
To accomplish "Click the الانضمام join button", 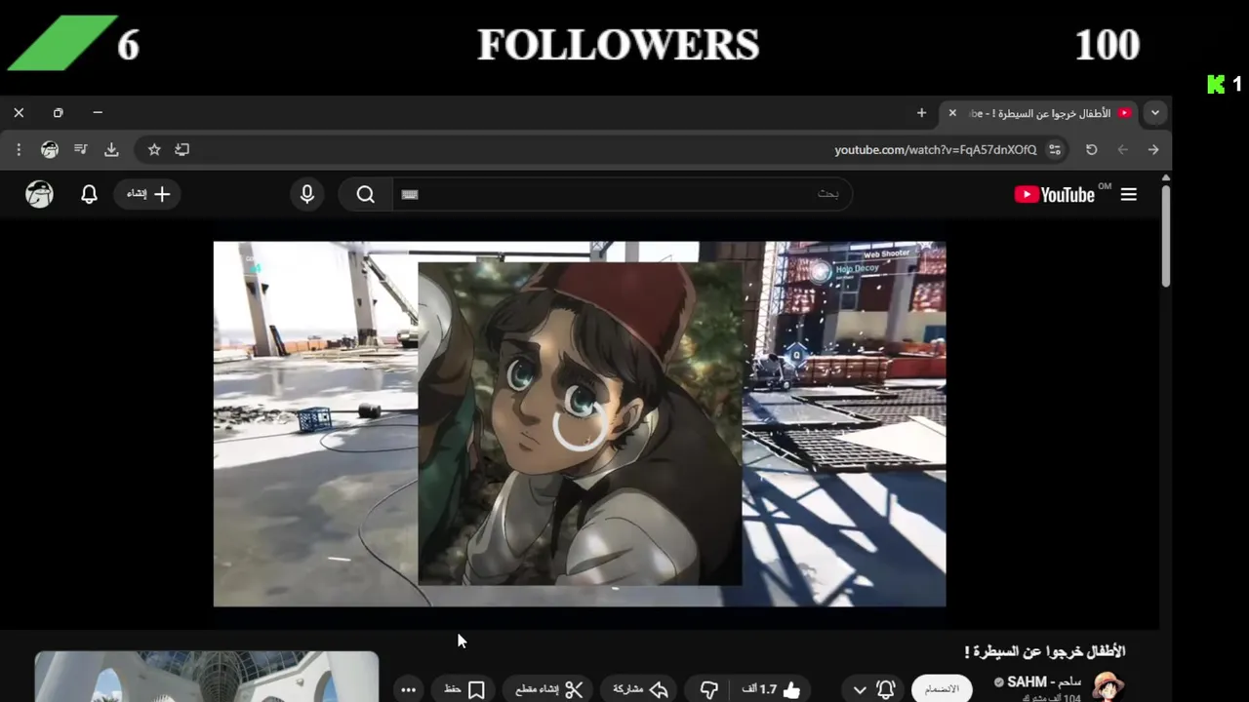I will pyautogui.click(x=942, y=689).
